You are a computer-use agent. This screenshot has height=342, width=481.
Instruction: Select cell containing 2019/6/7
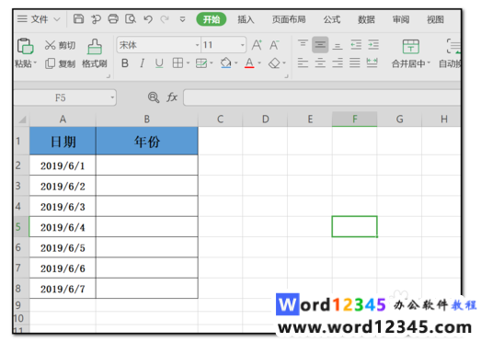[63, 289]
